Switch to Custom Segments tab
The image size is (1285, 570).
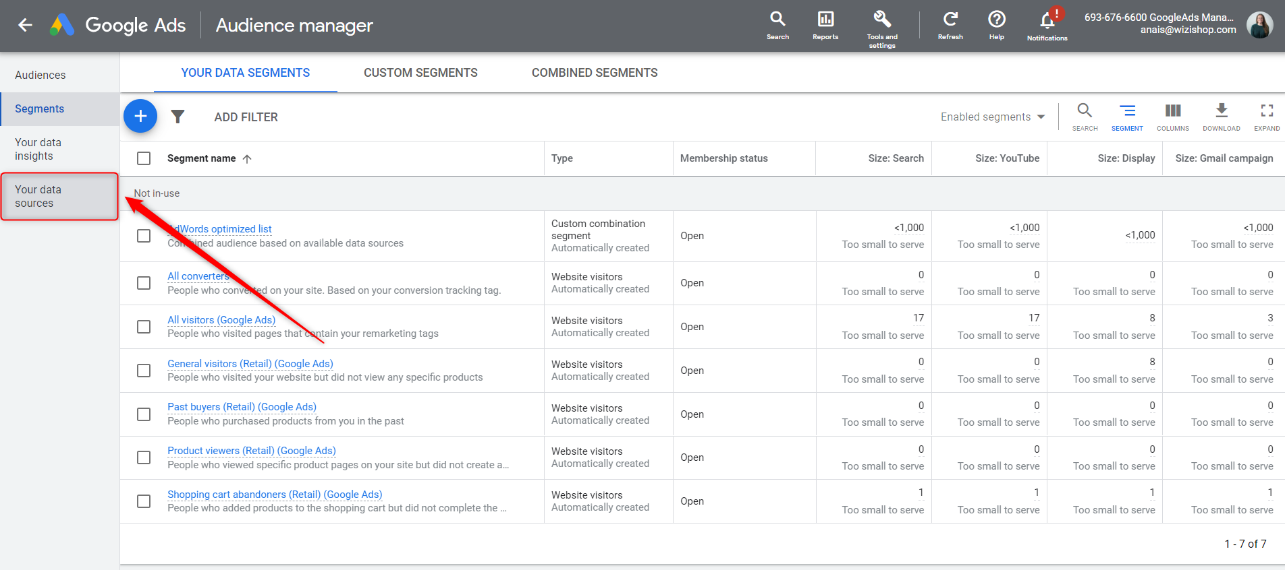[420, 73]
